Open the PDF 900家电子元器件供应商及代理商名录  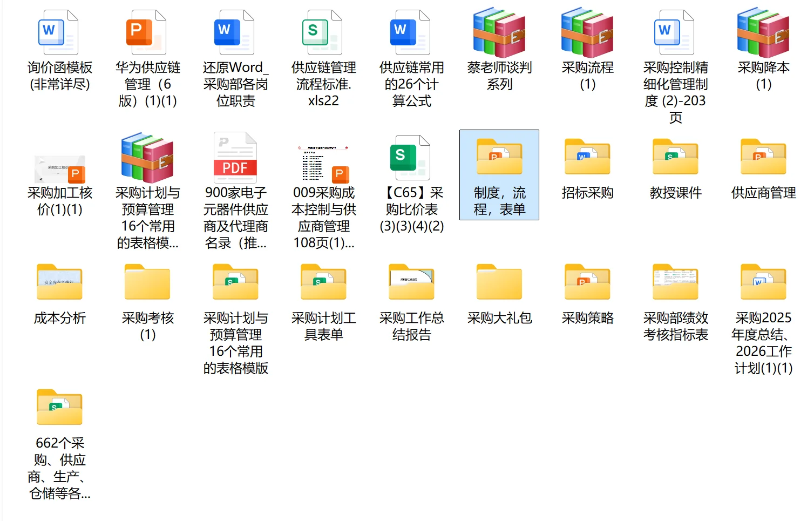click(235, 158)
